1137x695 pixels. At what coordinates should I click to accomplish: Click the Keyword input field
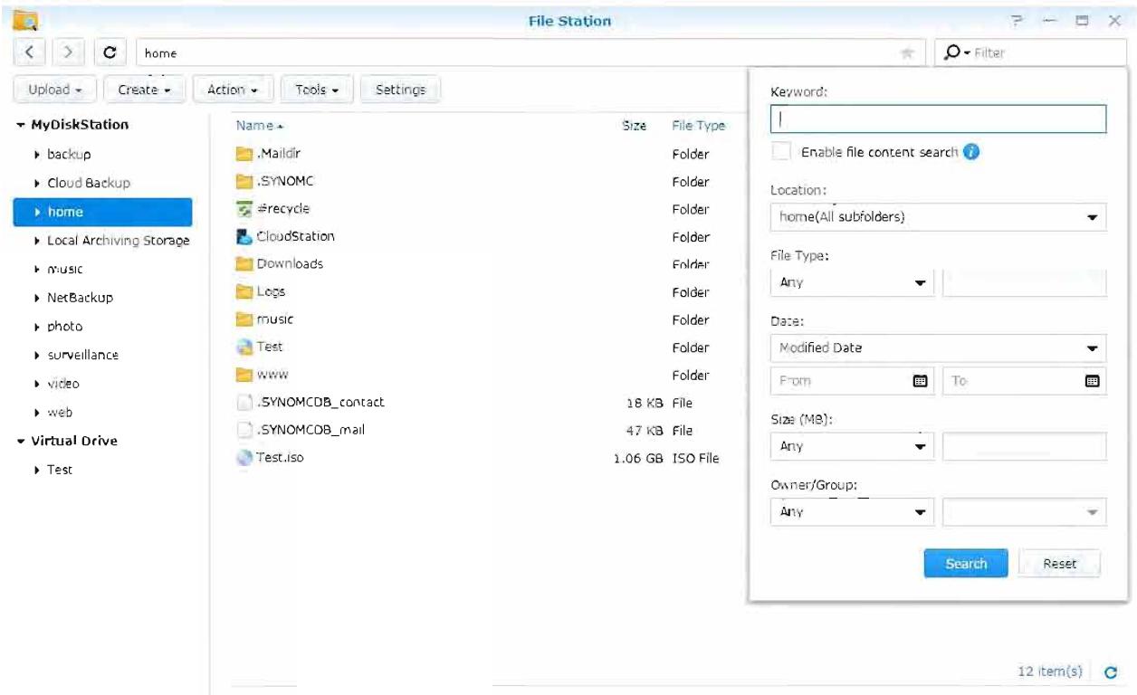[938, 119]
